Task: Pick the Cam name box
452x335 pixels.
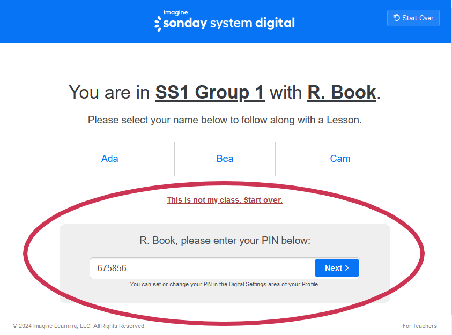Action: point(340,159)
